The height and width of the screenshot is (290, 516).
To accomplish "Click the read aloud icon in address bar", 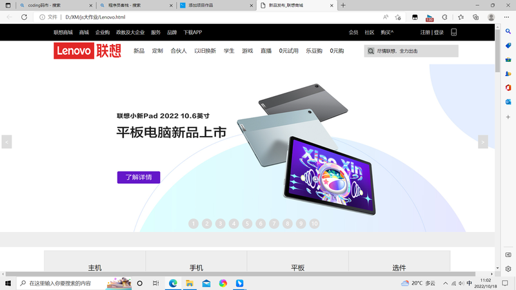I will [x=386, y=17].
